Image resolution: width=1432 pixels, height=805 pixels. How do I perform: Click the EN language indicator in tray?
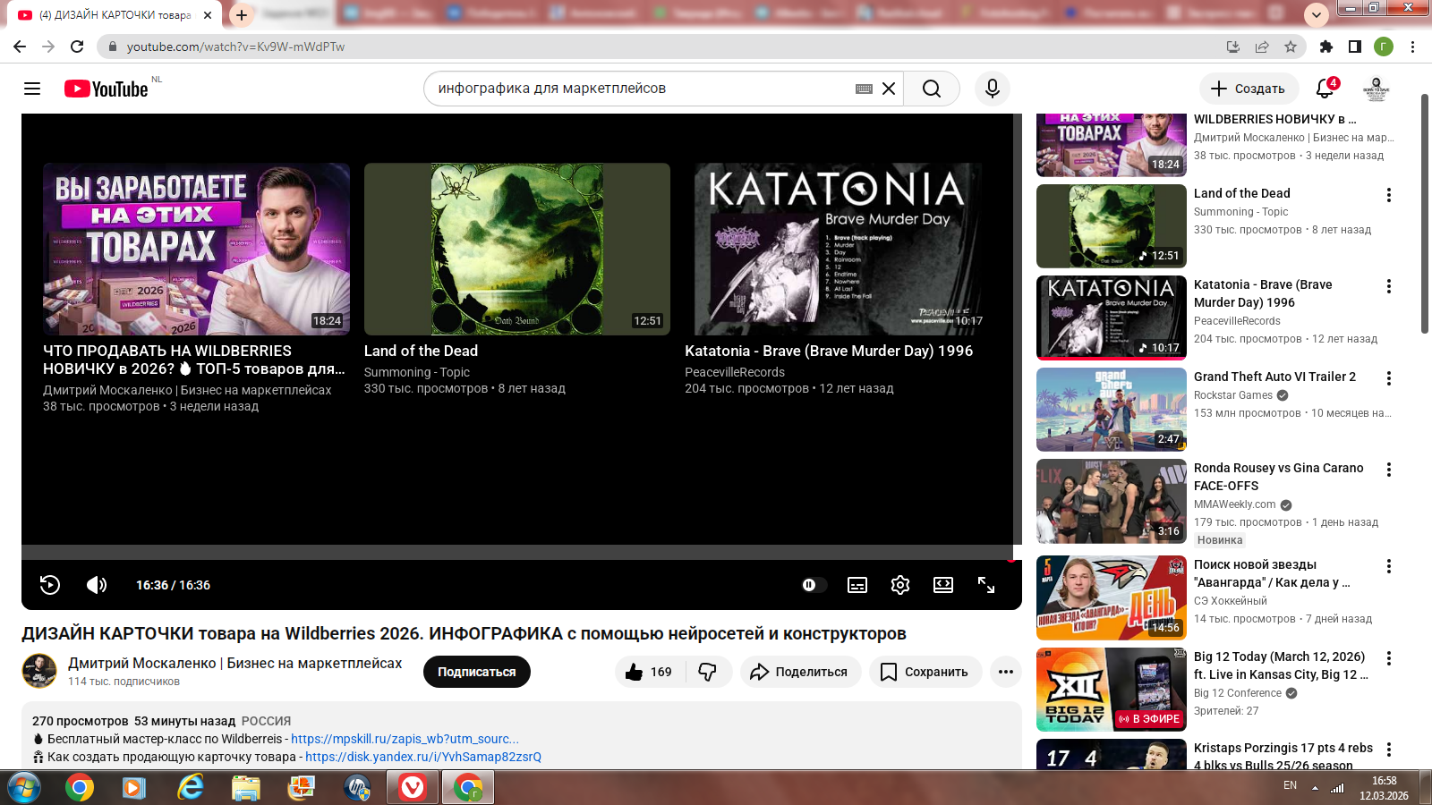click(x=1290, y=785)
